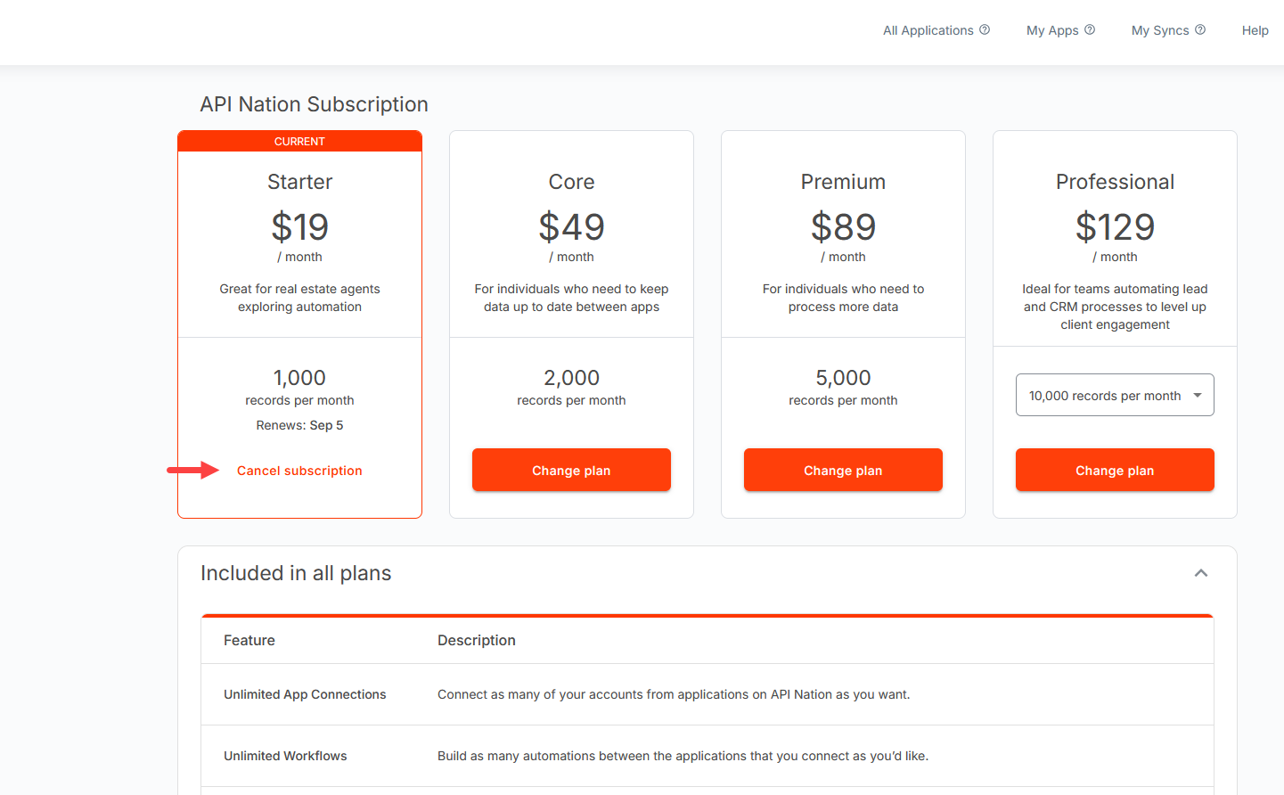Click the red arrow pointing to Cancel subscription
Image resolution: width=1284 pixels, height=795 pixels.
[193, 470]
